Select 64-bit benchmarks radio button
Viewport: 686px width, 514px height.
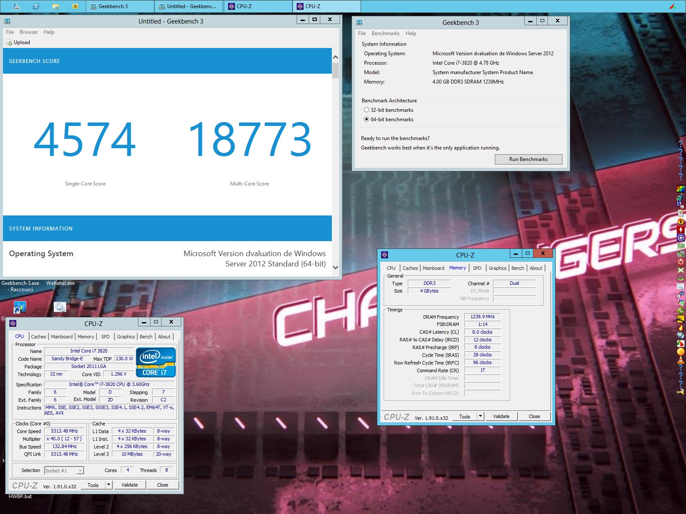[x=367, y=120]
